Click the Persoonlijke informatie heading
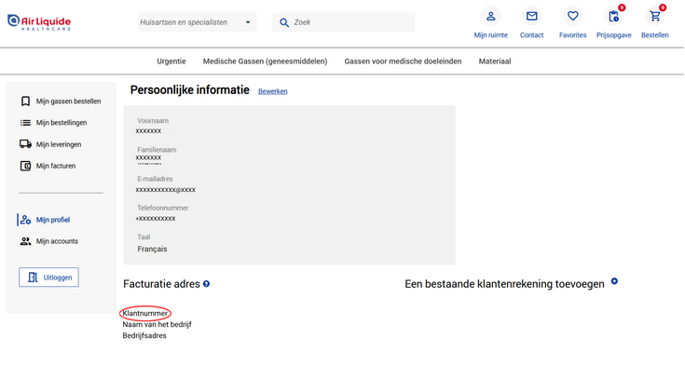The width and height of the screenshot is (685, 366). pos(189,90)
